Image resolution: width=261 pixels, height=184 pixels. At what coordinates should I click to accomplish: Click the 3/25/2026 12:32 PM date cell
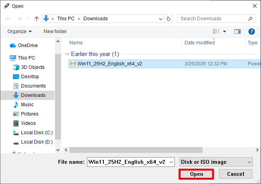tap(206, 64)
